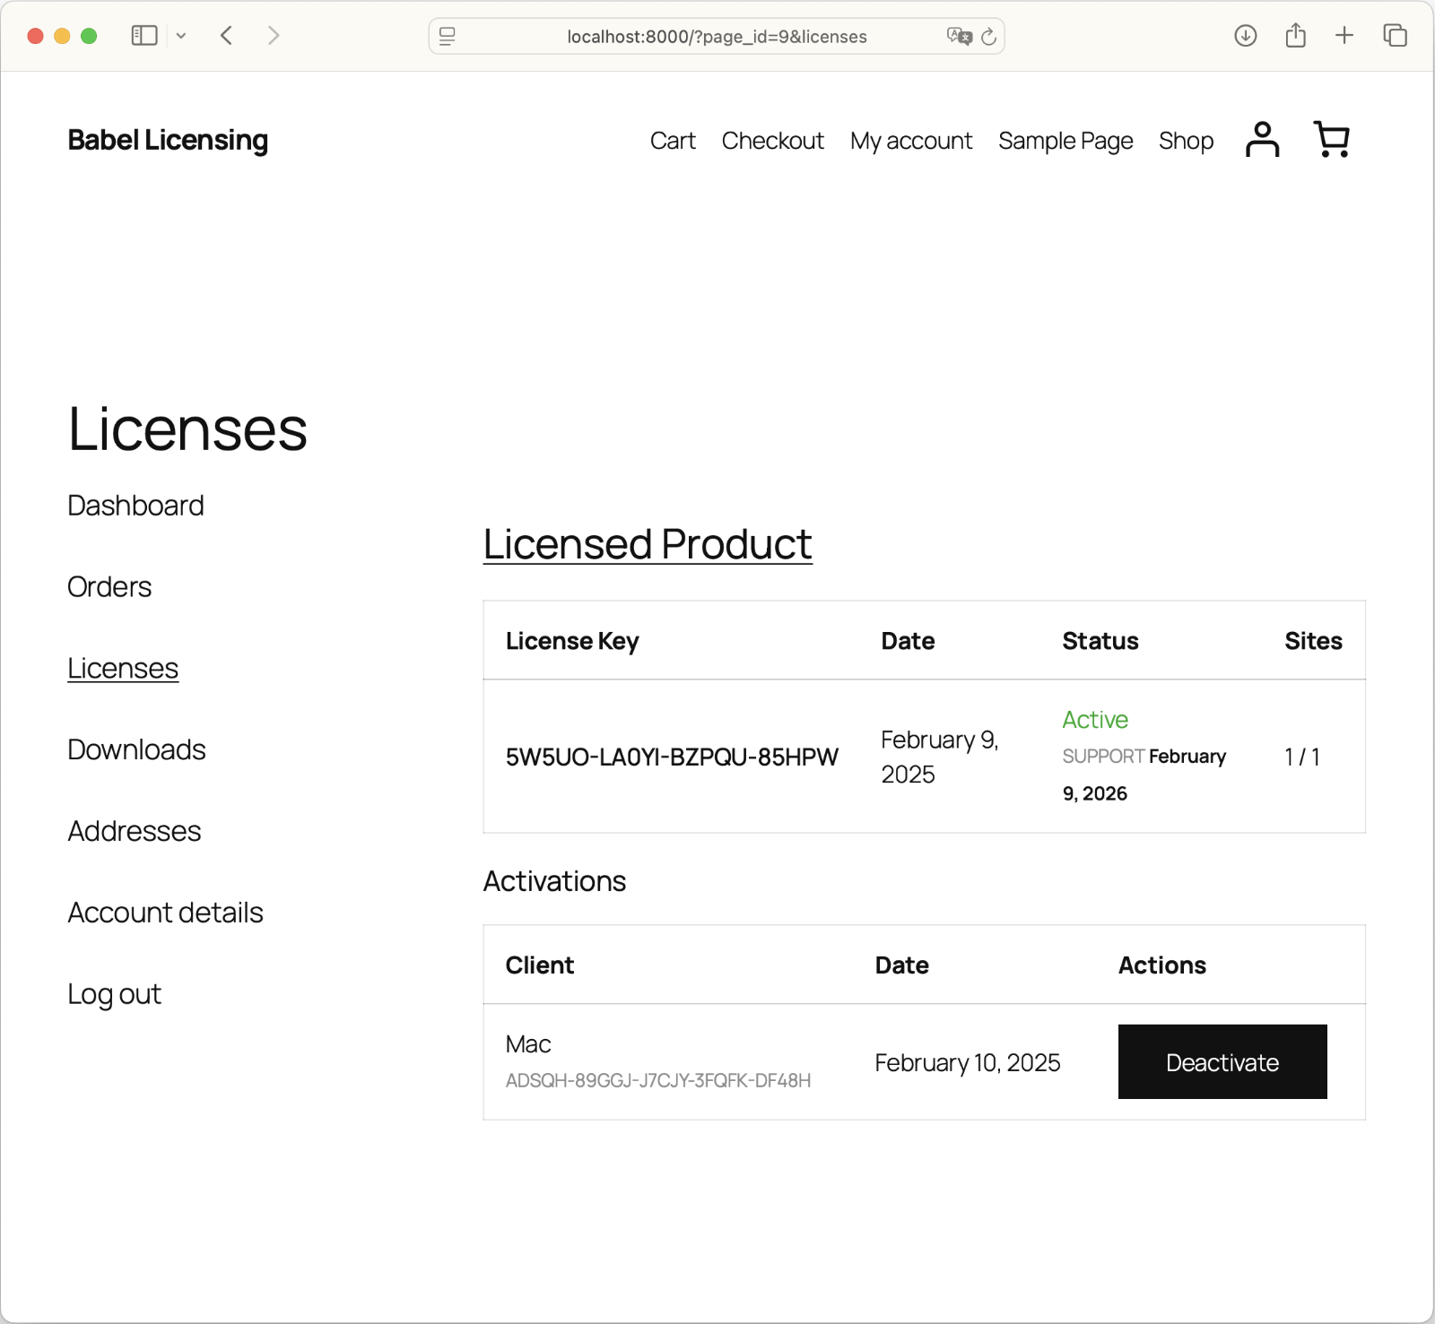Toggle the Safari sidebar icon
The width and height of the screenshot is (1435, 1324).
(x=143, y=36)
